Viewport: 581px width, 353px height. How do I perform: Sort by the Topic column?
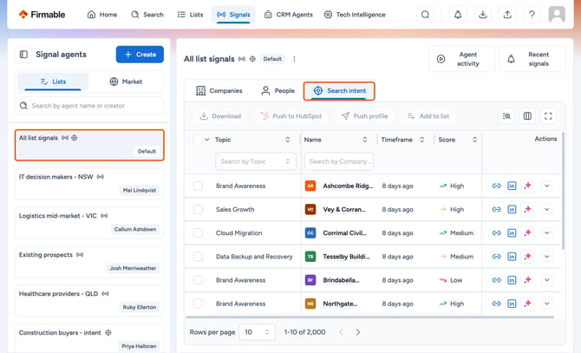coord(288,140)
